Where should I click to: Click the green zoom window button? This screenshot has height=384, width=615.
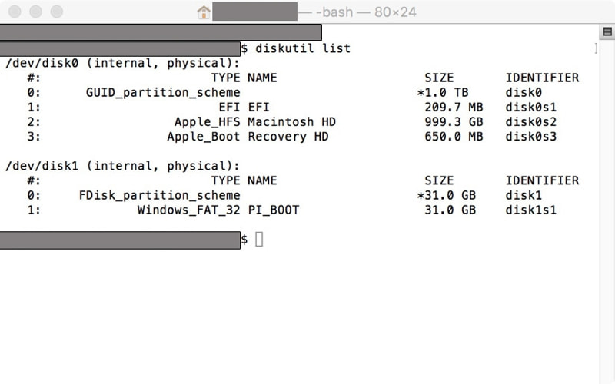click(x=57, y=12)
